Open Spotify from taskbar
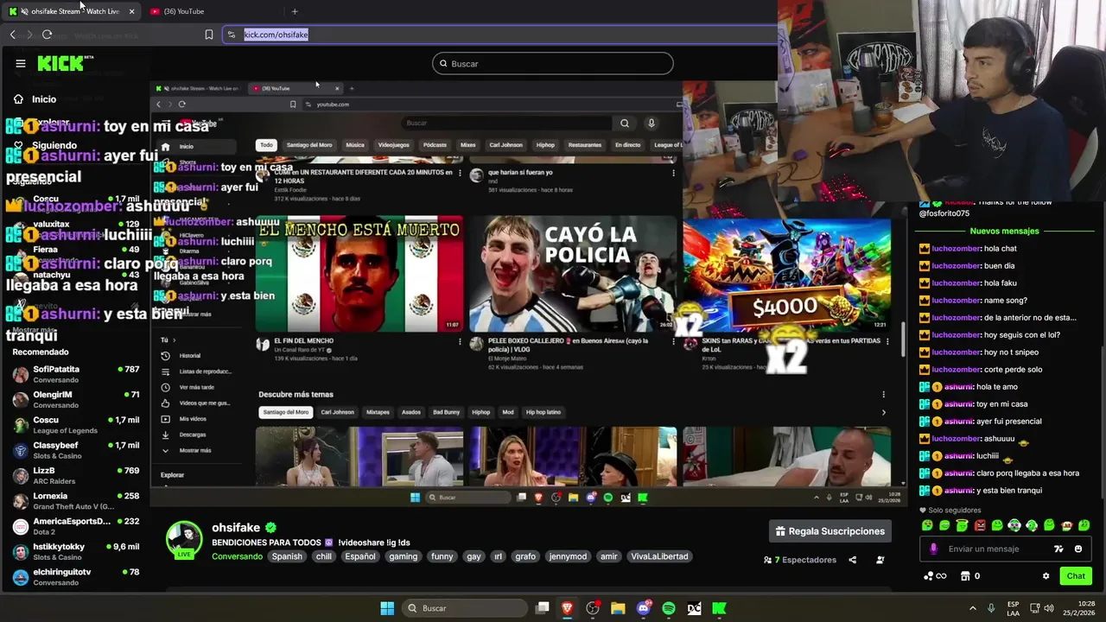Viewport: 1106px width, 622px height. pyautogui.click(x=669, y=608)
